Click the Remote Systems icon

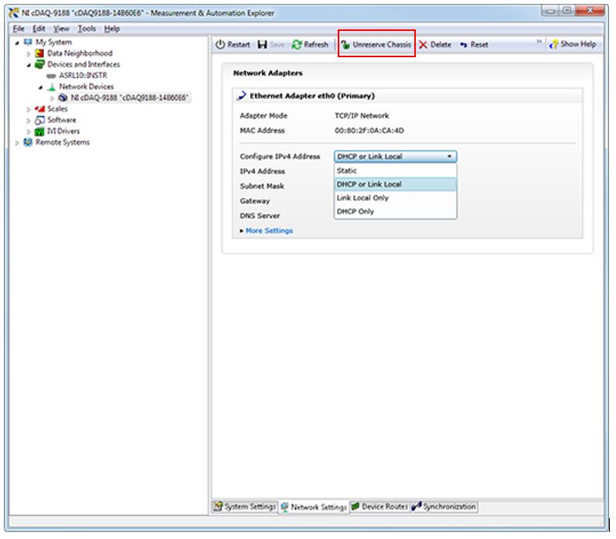click(x=28, y=142)
